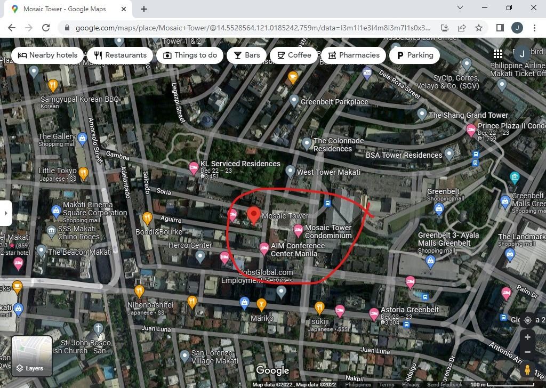Enable the Bars filter chip
Viewport: 546px width, 388px height.
[x=246, y=55]
